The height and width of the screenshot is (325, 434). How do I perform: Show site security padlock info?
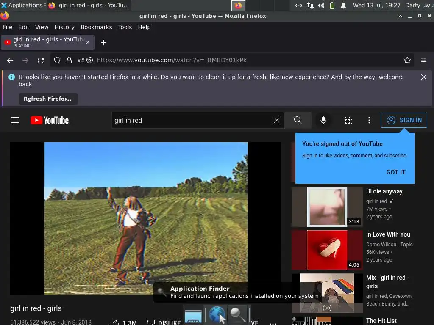69,60
